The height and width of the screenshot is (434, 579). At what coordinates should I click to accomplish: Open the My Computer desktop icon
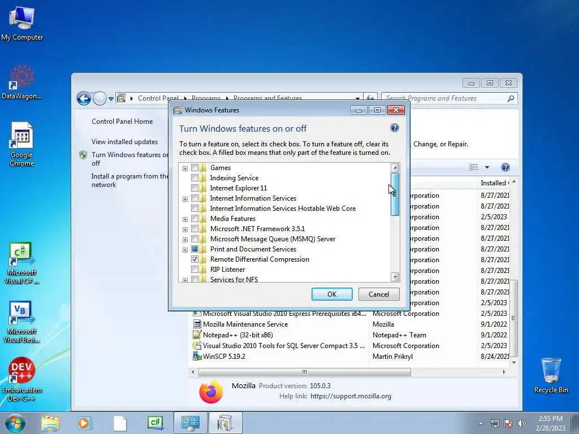point(22,24)
